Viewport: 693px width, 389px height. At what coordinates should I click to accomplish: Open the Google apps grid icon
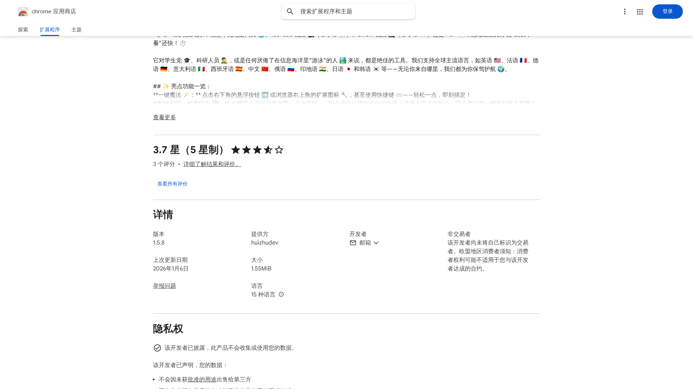[640, 12]
